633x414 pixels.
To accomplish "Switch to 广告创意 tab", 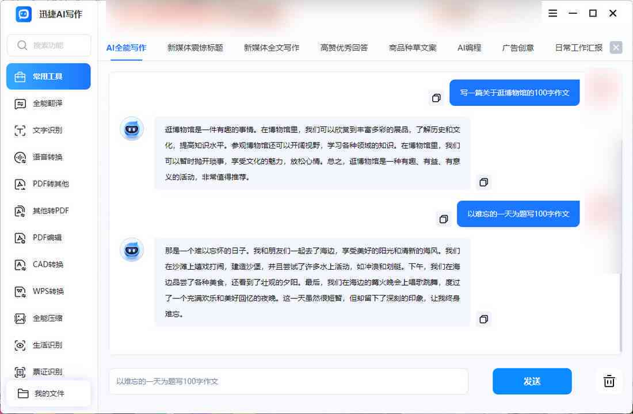I will click(518, 48).
